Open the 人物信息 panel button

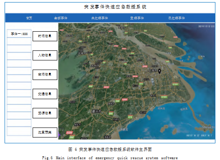[45, 55]
